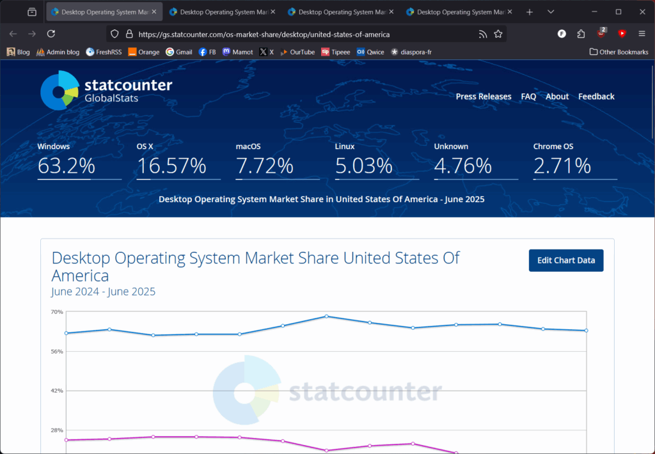Open the X bookmark
This screenshot has height=454, width=655.
(267, 52)
